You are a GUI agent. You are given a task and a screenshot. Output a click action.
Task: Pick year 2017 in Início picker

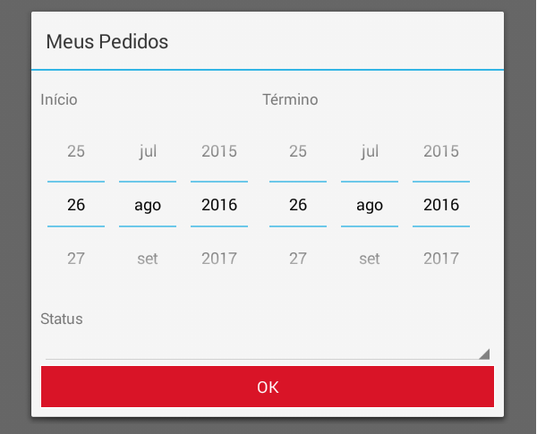click(x=219, y=259)
